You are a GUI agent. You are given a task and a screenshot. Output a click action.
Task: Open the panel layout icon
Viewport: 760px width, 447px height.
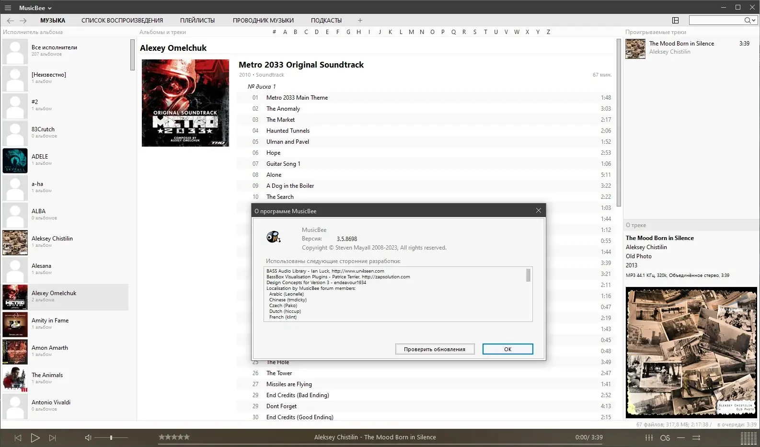676,20
